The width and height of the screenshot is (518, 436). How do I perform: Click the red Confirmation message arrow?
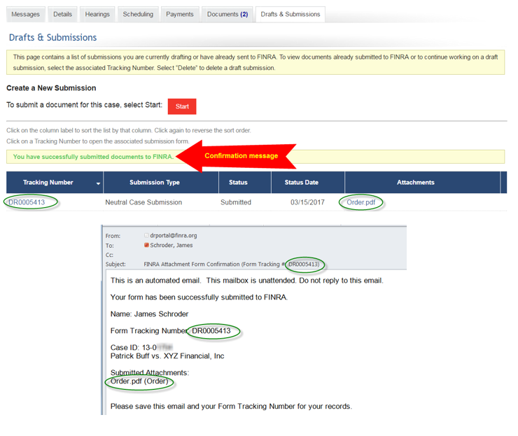(x=238, y=156)
